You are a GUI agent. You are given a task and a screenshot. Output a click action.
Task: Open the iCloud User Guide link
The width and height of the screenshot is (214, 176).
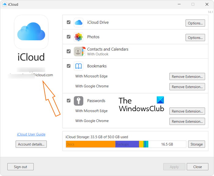[x=31, y=134]
